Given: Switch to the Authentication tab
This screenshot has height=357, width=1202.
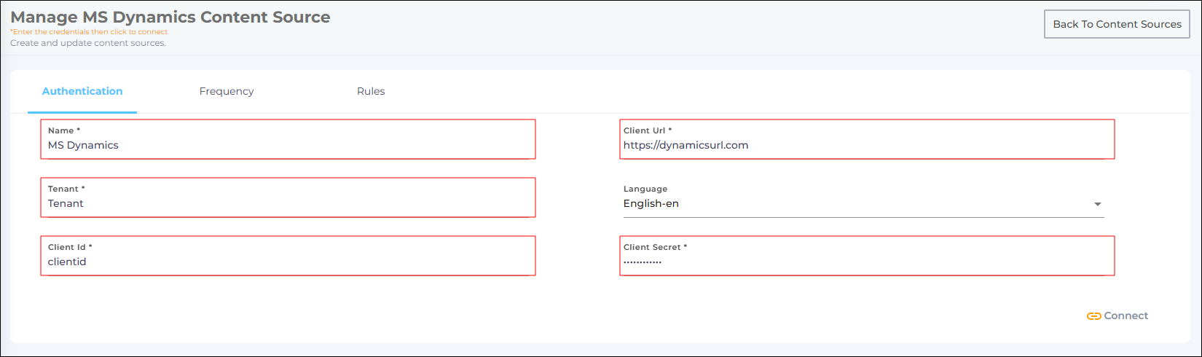Looking at the screenshot, I should 82,91.
